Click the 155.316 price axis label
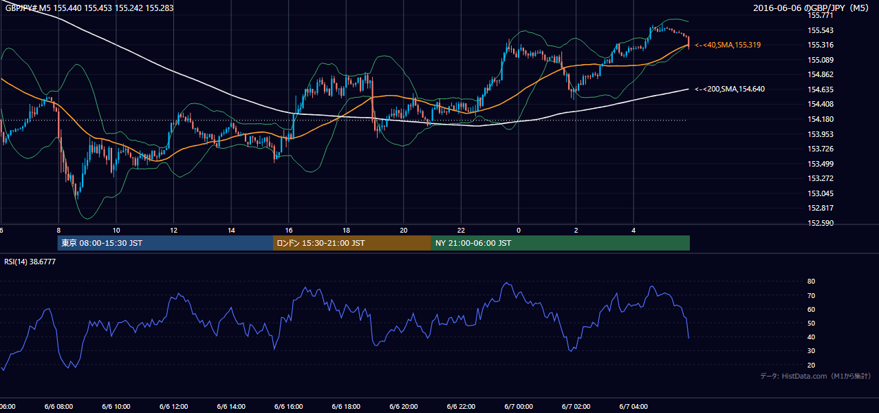Screen dimensions: 879x413 click(821, 45)
